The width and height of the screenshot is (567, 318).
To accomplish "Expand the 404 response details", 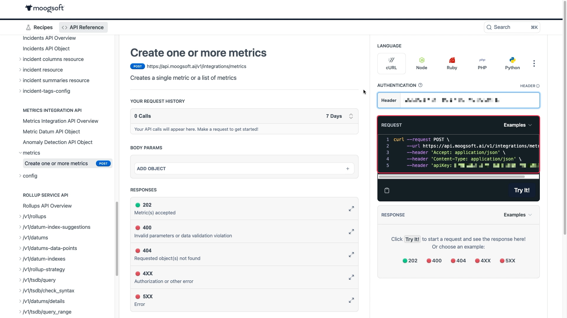I will [x=351, y=254].
